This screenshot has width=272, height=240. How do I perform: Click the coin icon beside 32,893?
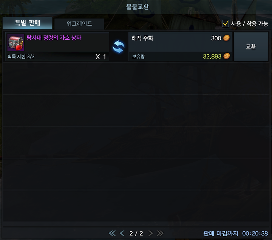227,56
